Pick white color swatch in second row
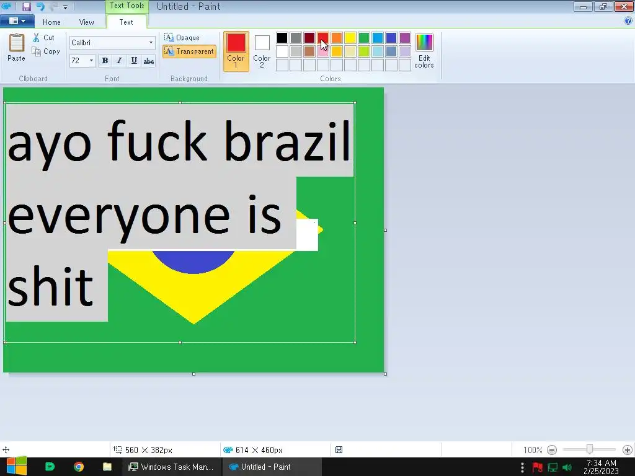 click(282, 51)
